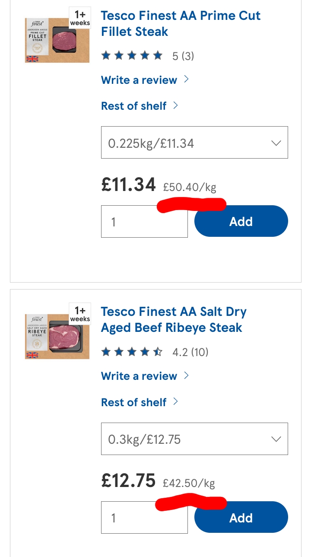Click the Ribeye Steak 4.2 star rating
The width and height of the screenshot is (311, 557).
(x=132, y=352)
